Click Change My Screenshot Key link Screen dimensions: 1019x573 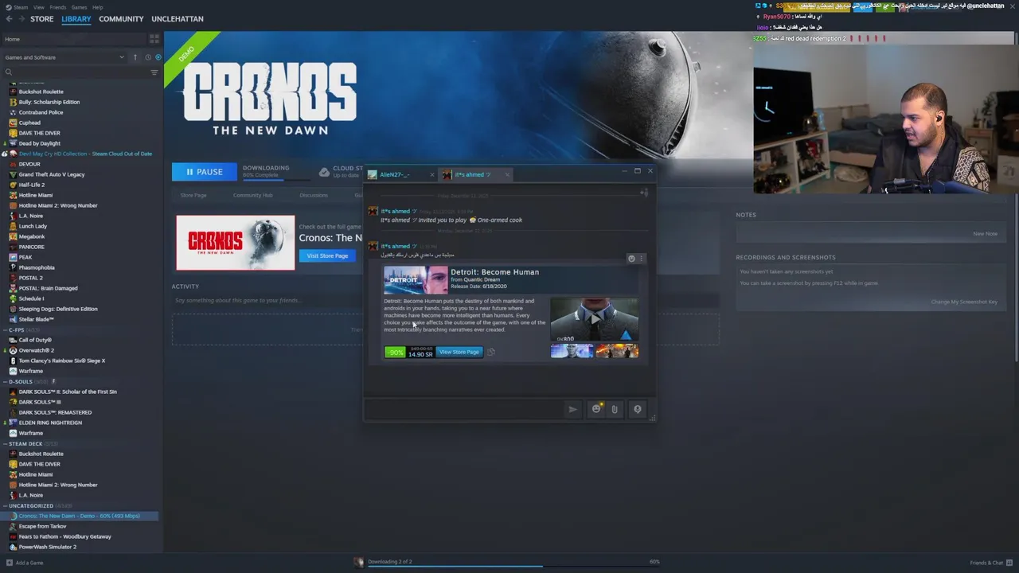pos(964,302)
